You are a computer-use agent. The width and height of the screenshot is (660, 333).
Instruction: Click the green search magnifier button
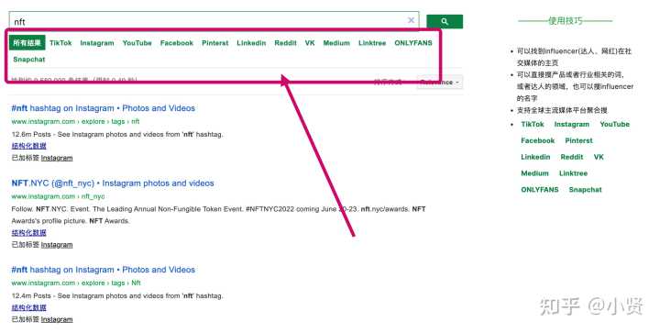445,21
